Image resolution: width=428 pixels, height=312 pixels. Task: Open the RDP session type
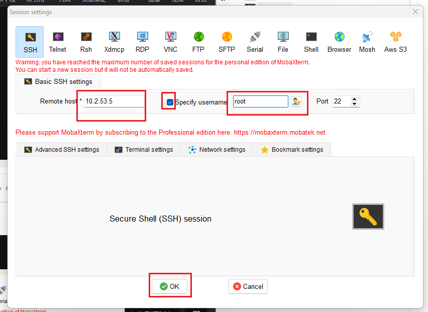pyautogui.click(x=143, y=42)
